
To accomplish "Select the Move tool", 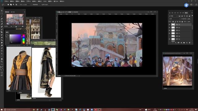I will 2,11.
